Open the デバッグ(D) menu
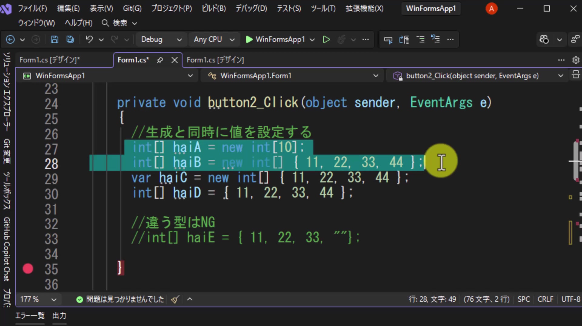Image resolution: width=582 pixels, height=326 pixels. (x=251, y=8)
